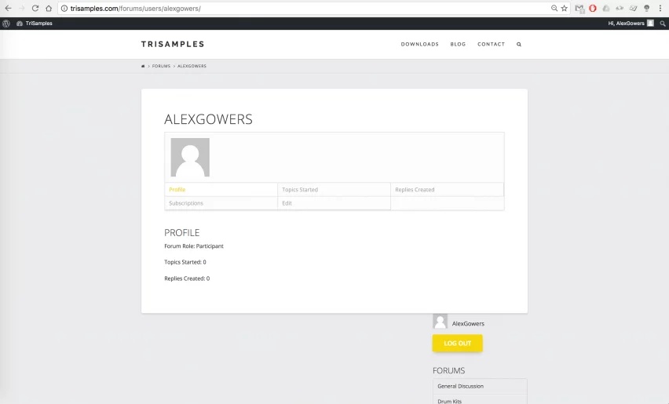This screenshot has width=669, height=404.
Task: Open the 'Hi, AlexGowers' account menu
Action: [x=630, y=24]
